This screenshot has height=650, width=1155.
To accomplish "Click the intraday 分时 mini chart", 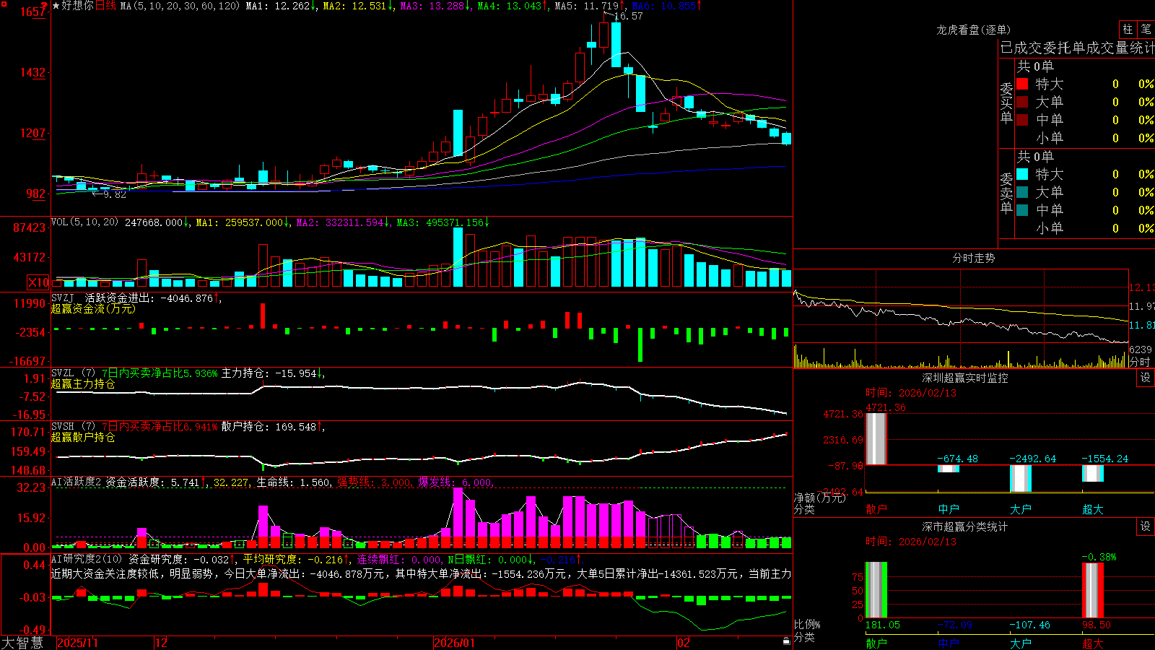I will tap(961, 318).
